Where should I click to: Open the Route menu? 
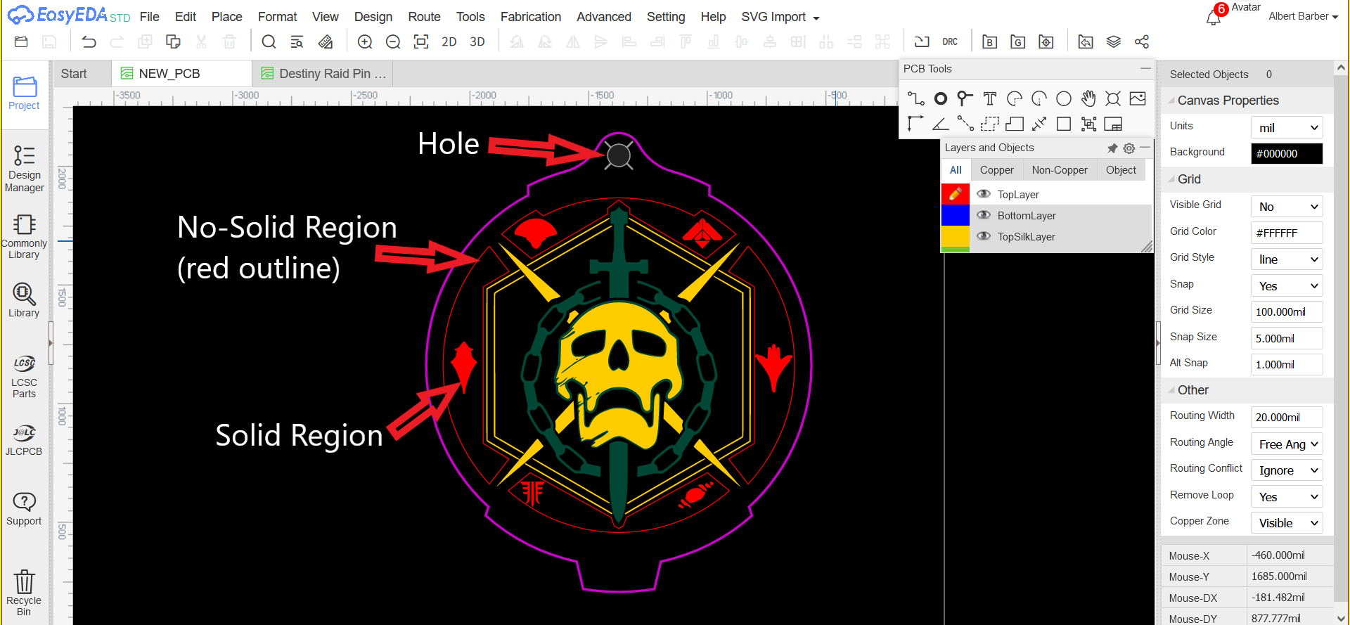click(x=425, y=17)
